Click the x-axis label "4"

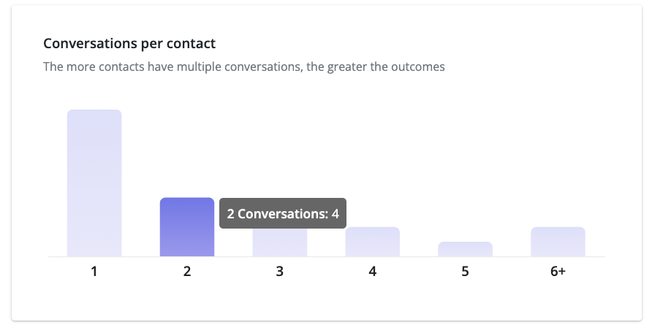tap(373, 271)
